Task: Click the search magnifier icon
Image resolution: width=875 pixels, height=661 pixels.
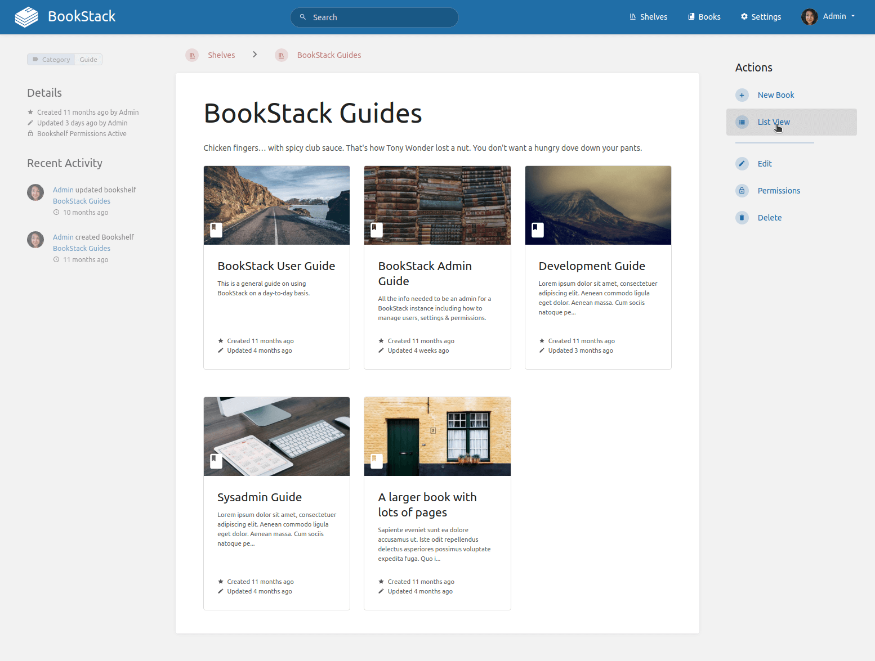Action: pyautogui.click(x=303, y=17)
